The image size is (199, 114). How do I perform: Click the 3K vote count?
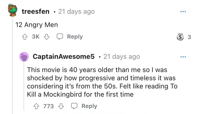tap(36, 37)
